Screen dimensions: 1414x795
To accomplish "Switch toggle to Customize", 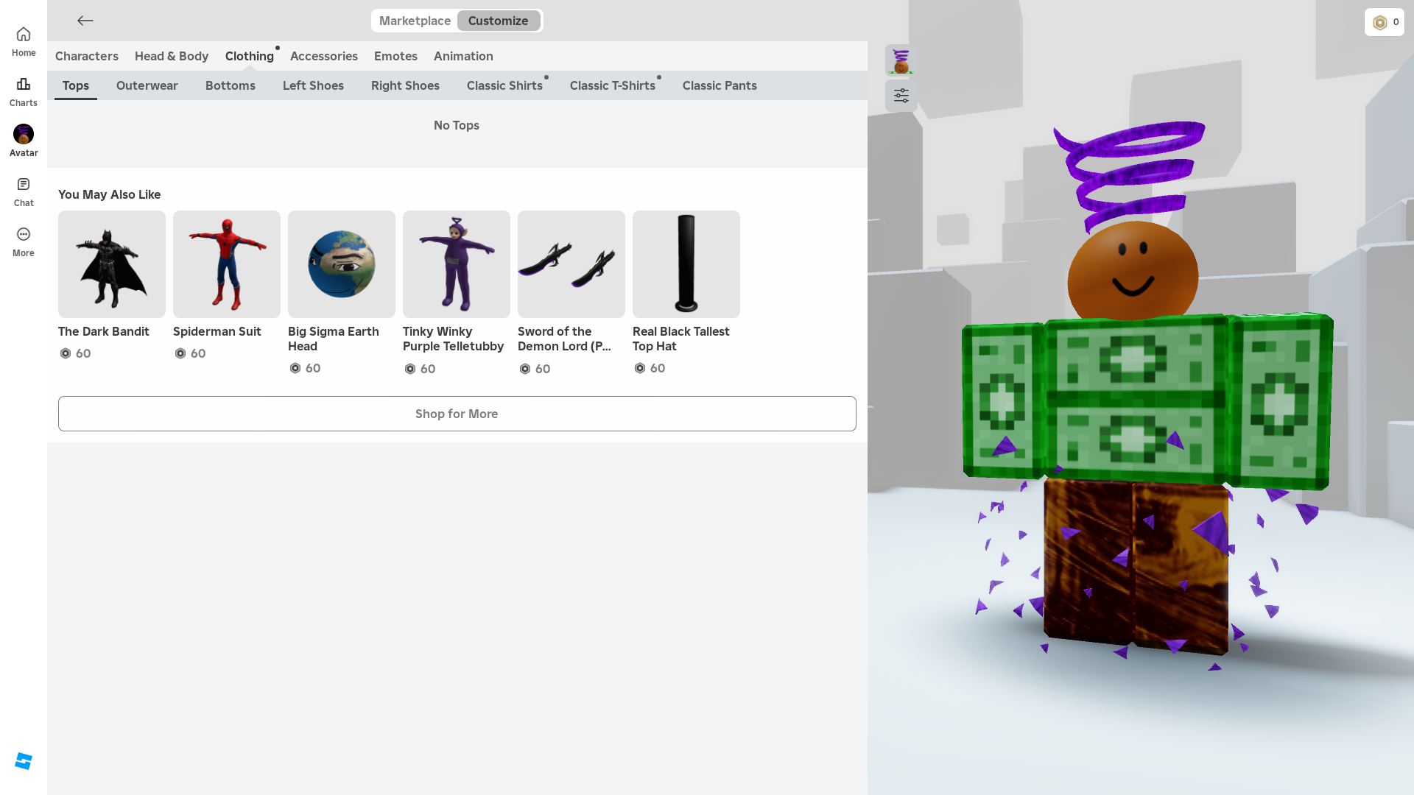I will [498, 21].
